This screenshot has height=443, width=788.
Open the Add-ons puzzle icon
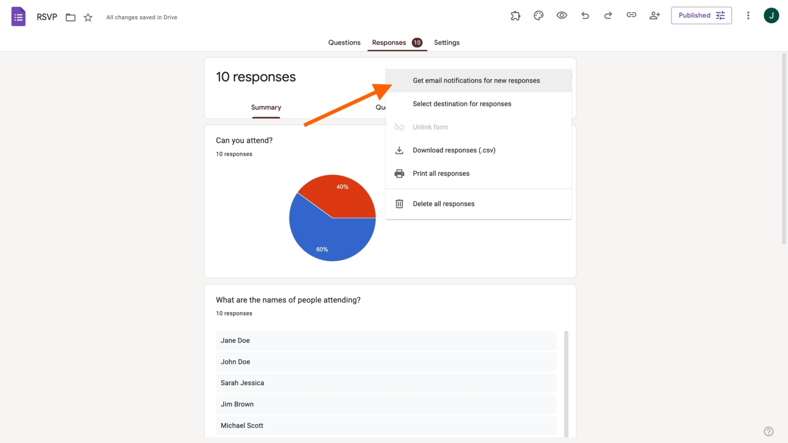pyautogui.click(x=515, y=15)
